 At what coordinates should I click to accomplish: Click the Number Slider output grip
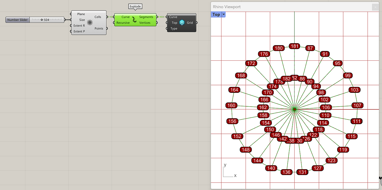pyautogui.click(x=65, y=20)
